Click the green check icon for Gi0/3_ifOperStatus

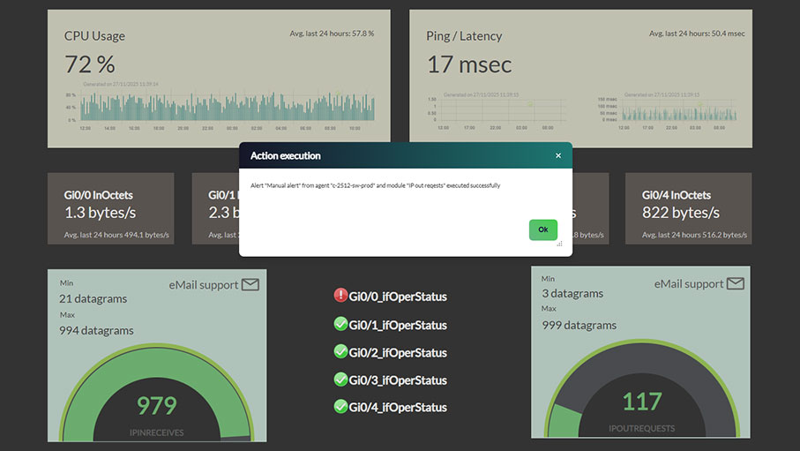(340, 379)
